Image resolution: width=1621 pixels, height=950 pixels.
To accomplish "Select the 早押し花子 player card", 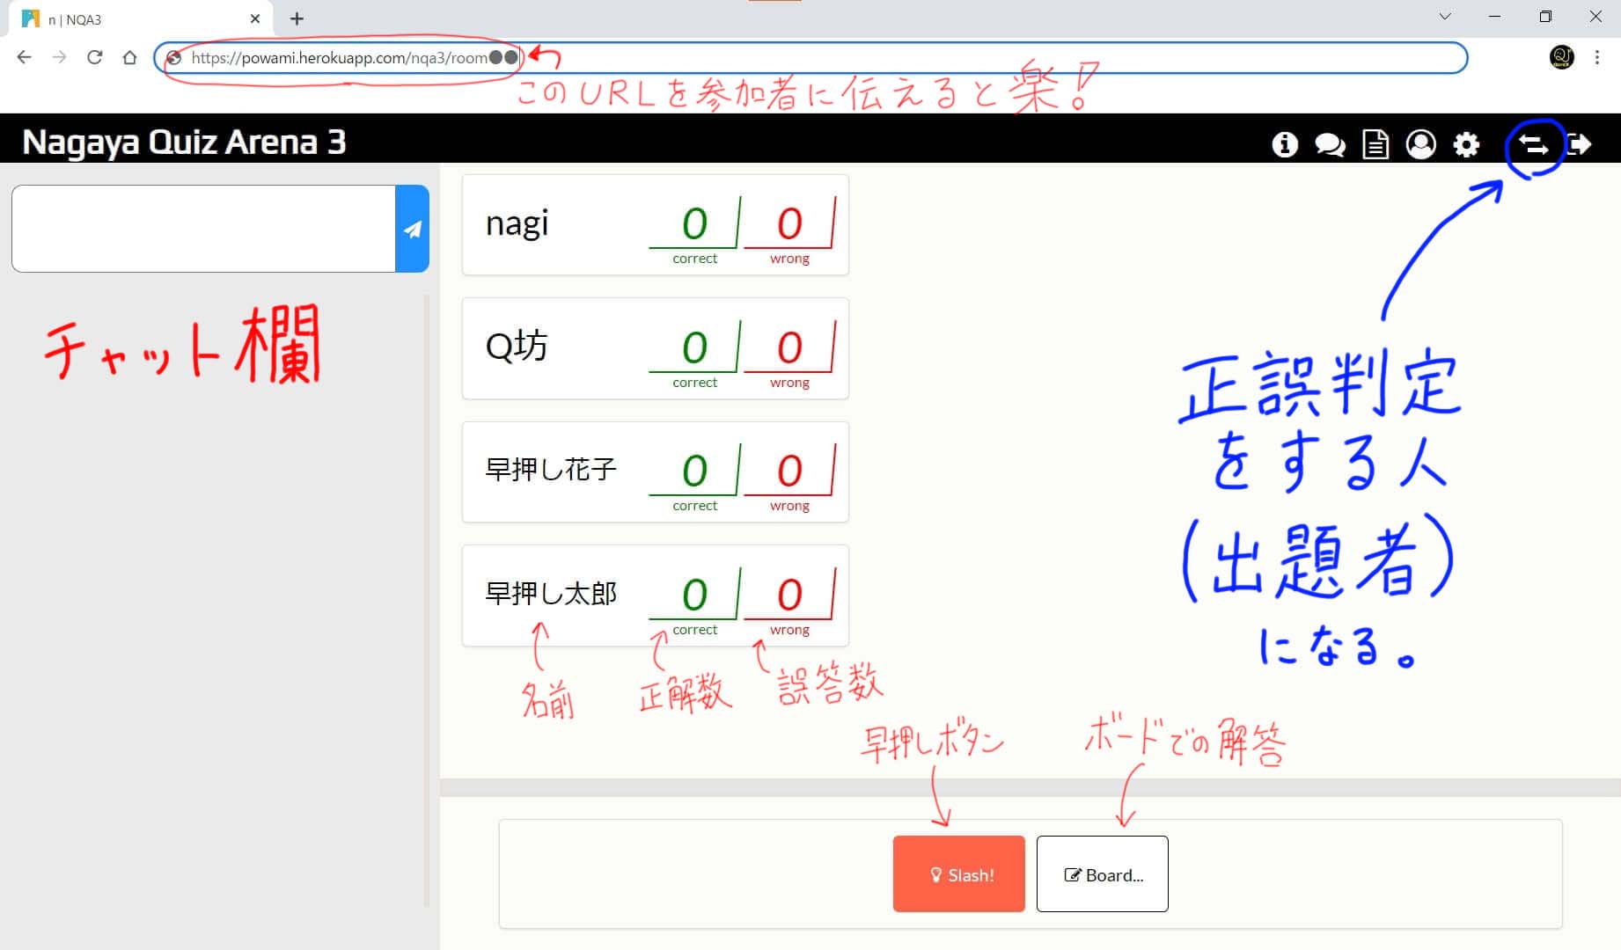I will [x=655, y=472].
